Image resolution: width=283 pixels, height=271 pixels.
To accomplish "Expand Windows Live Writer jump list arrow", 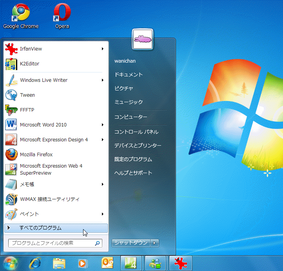I will tap(103, 80).
